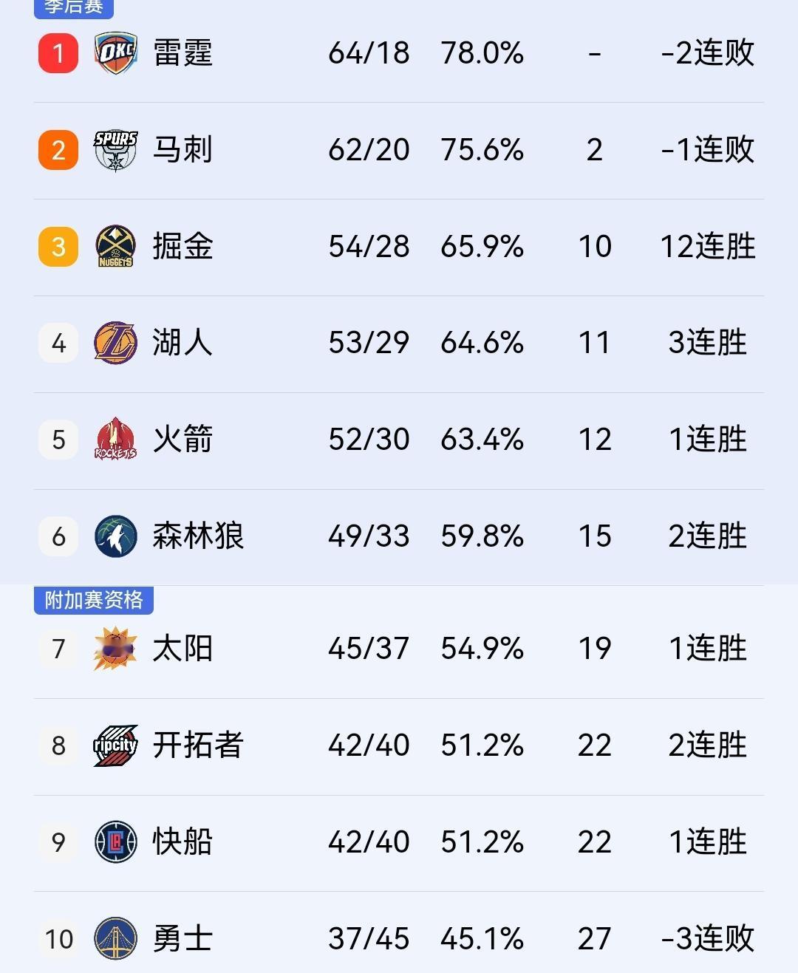Screen dimensions: 798x973
Task: Click the Warriors bridge logo
Action: 115,938
